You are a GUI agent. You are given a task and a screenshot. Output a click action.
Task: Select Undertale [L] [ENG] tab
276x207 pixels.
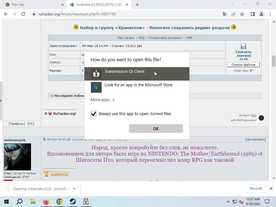click(x=99, y=5)
